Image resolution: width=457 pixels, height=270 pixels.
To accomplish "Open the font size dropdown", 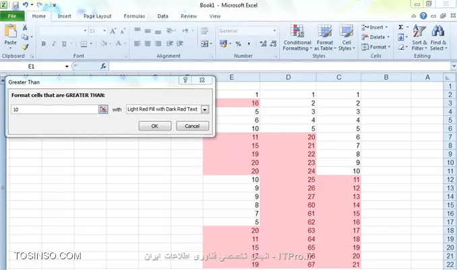I will click(x=104, y=30).
